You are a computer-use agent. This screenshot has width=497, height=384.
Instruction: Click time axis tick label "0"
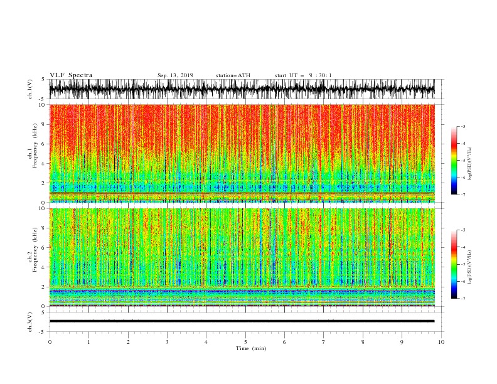[x=50, y=342]
